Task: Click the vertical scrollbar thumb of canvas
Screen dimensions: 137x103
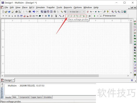Action: click(131, 33)
